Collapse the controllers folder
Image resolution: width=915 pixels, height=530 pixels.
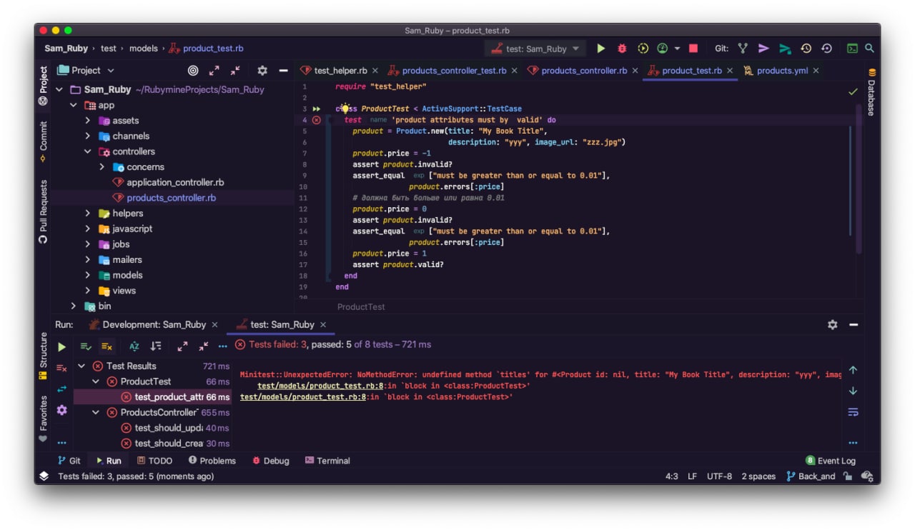point(88,151)
